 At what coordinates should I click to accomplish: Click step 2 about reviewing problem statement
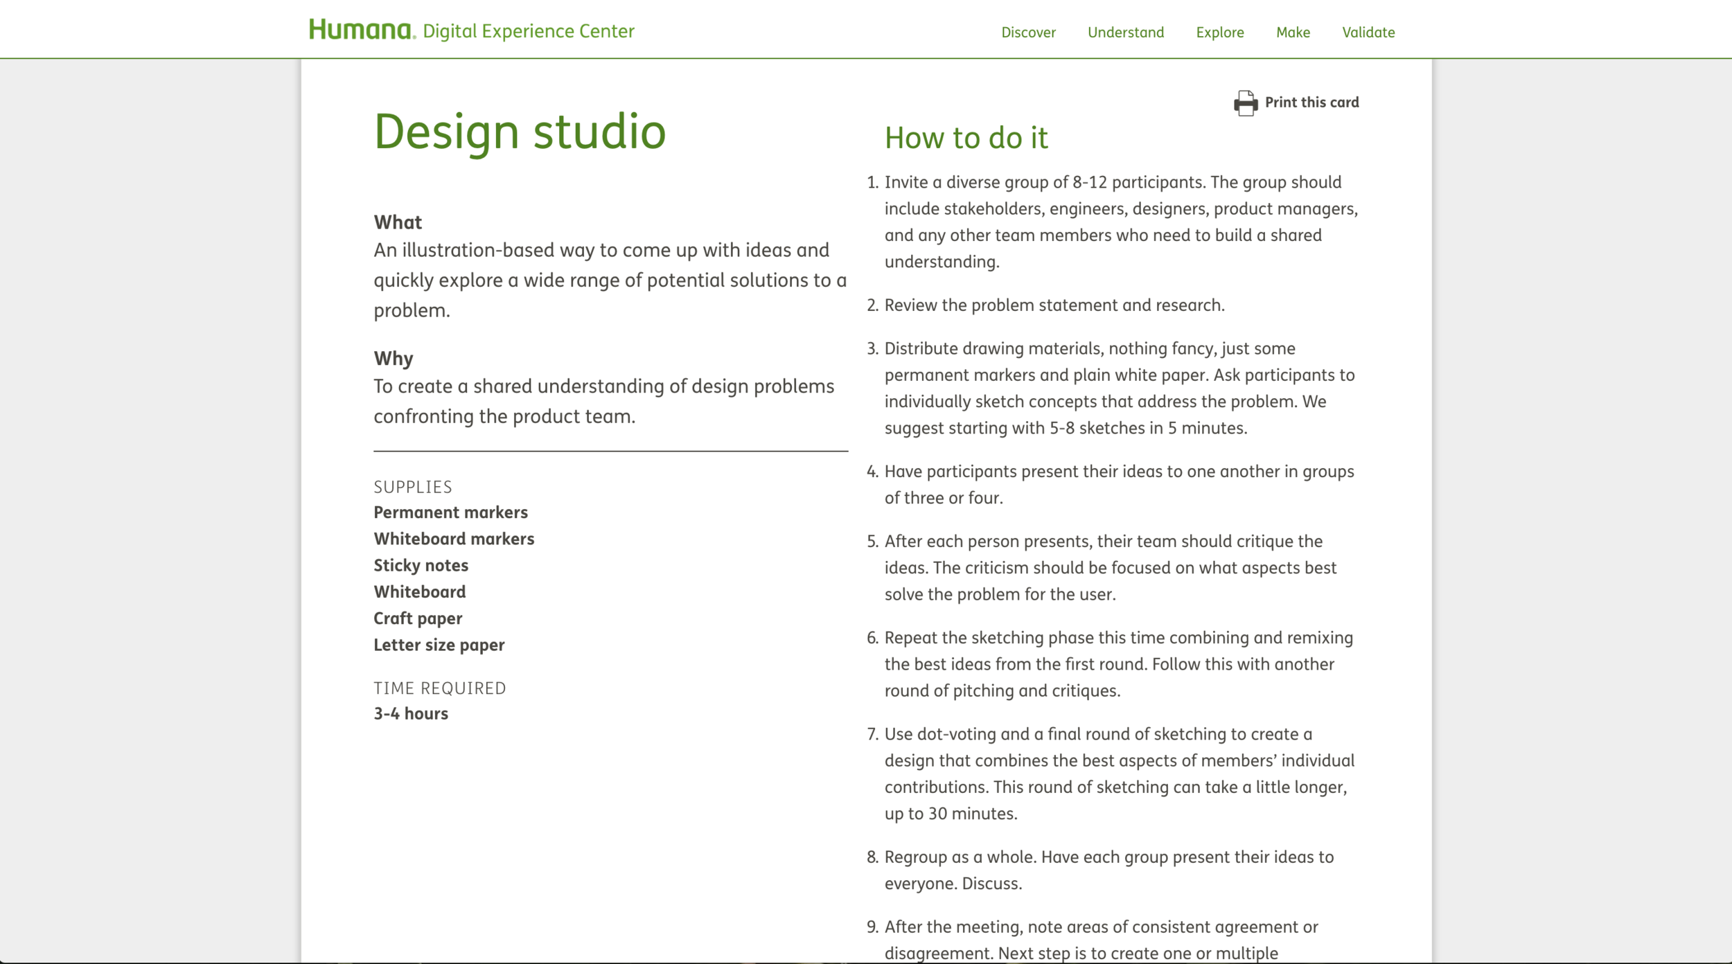1046,305
